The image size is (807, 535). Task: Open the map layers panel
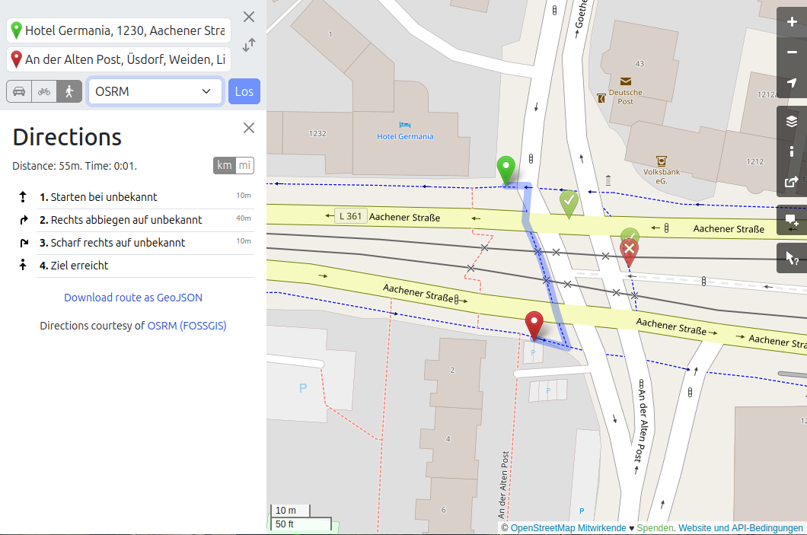[792, 122]
